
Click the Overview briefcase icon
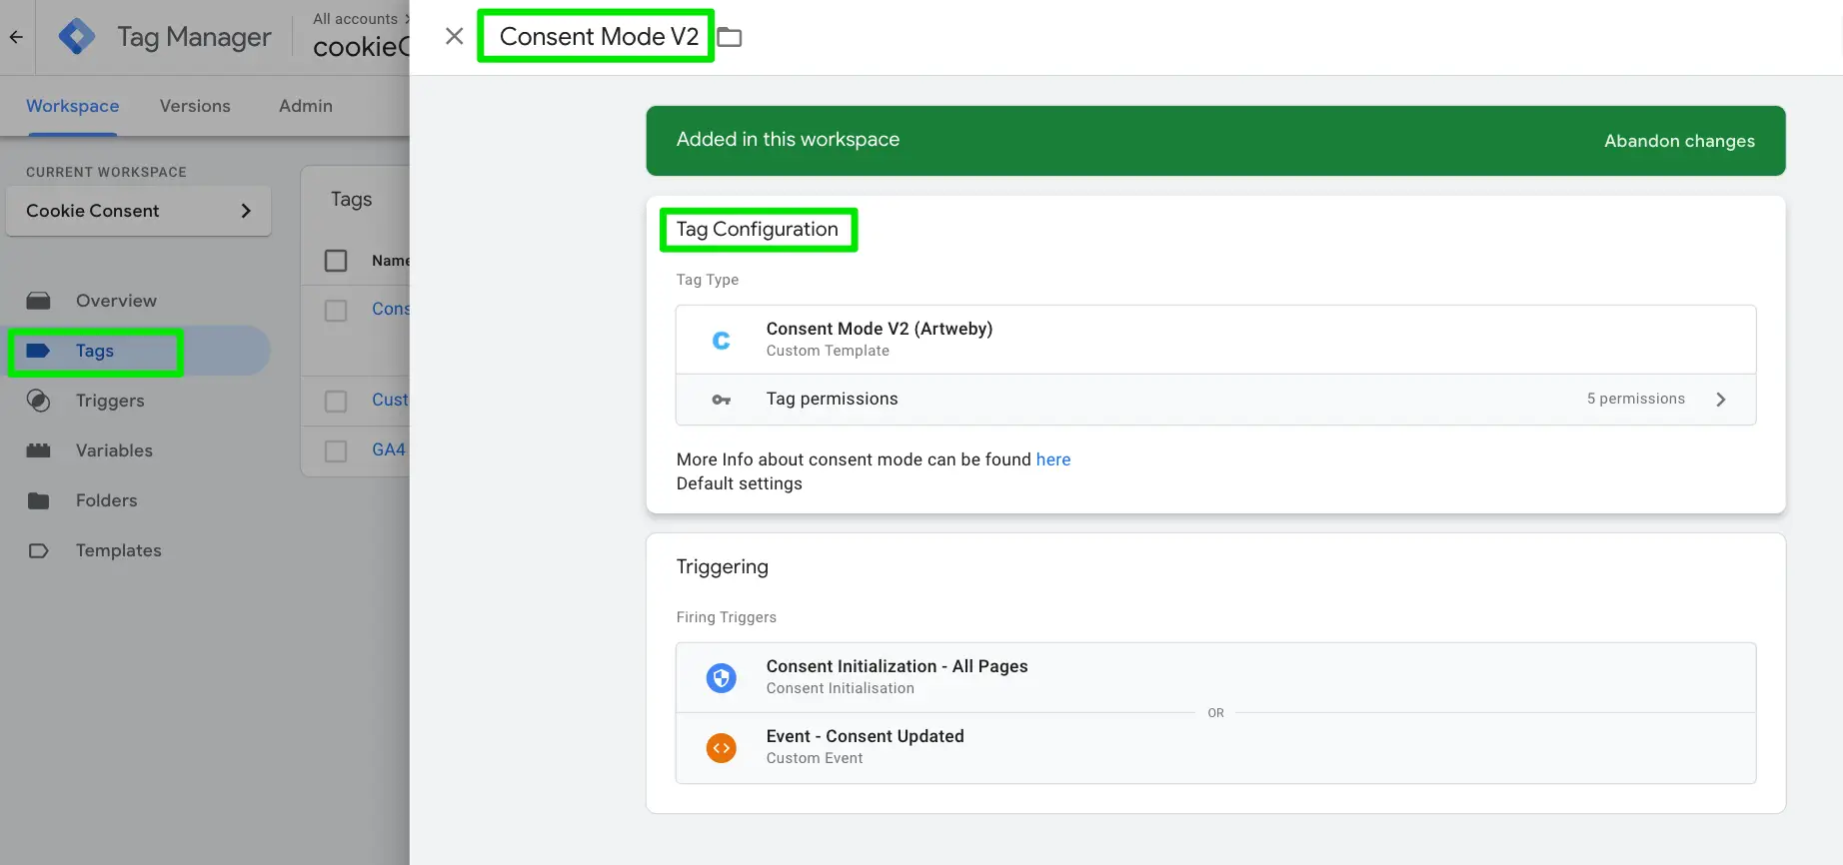[38, 301]
